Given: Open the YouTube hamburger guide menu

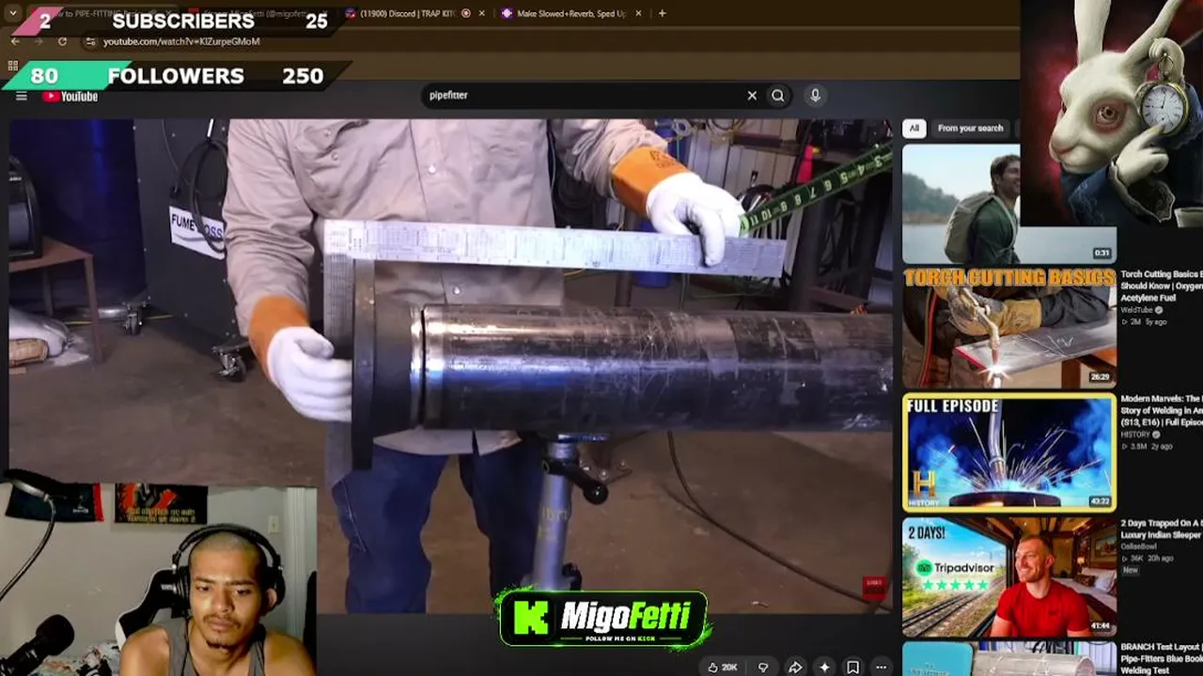Looking at the screenshot, I should tap(22, 96).
